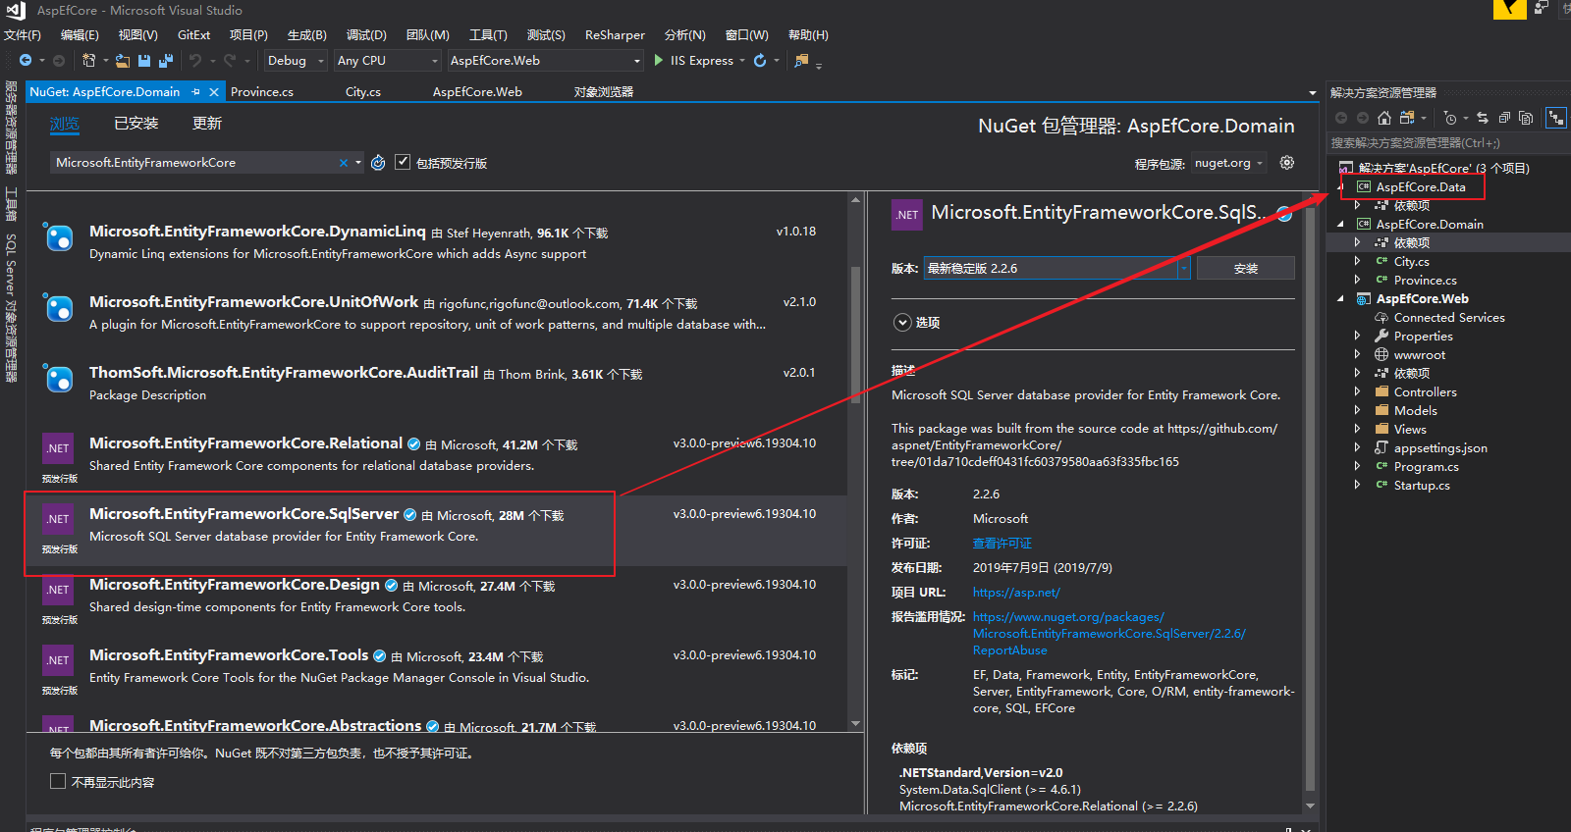This screenshot has width=1571, height=832.
Task: Open NuGet package source settings gear
Action: pos(1287,163)
